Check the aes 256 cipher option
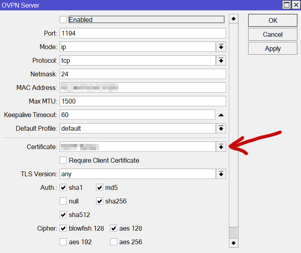Viewport: 301px width, 253px height. 114,242
